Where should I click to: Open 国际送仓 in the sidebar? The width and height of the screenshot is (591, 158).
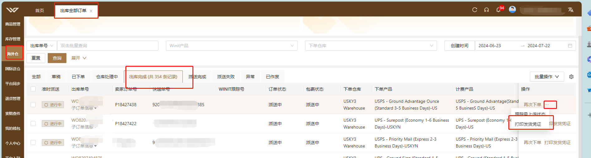pos(13,69)
